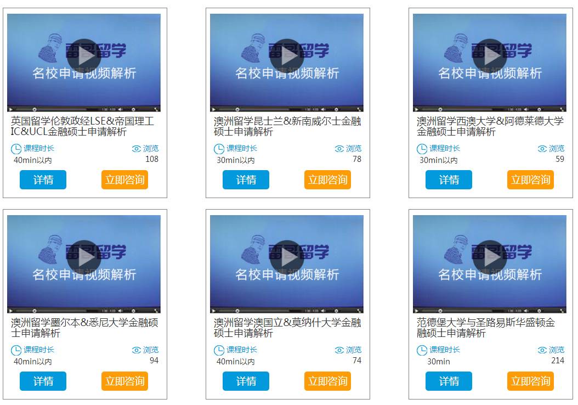
Task: Open title 英国留学伦敦政经LSE&帝国理工 IC&UCL金融硕士申请解析
Action: click(x=82, y=126)
